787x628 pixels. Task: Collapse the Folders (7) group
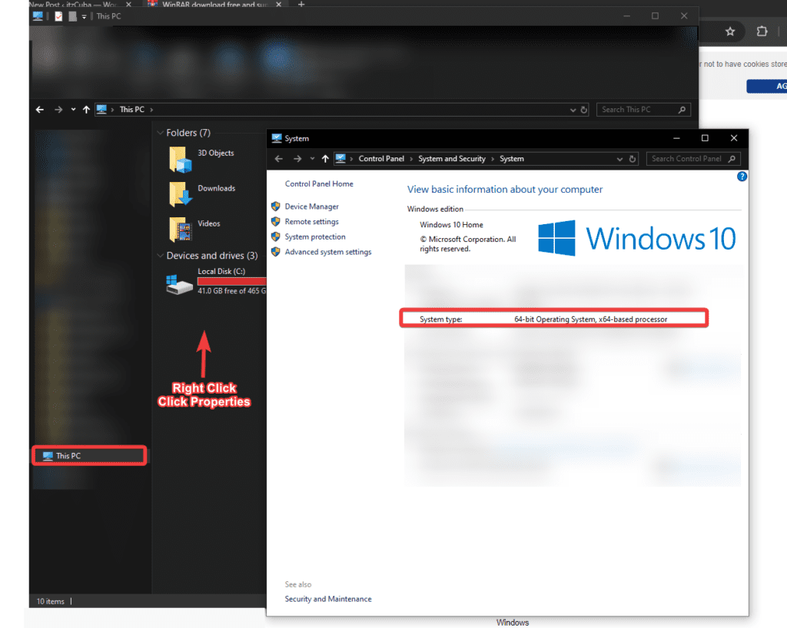pyautogui.click(x=160, y=133)
